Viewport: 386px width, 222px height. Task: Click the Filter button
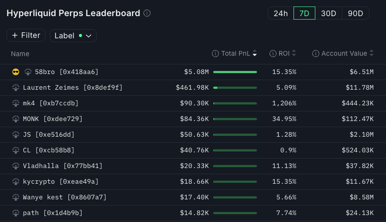tap(26, 35)
